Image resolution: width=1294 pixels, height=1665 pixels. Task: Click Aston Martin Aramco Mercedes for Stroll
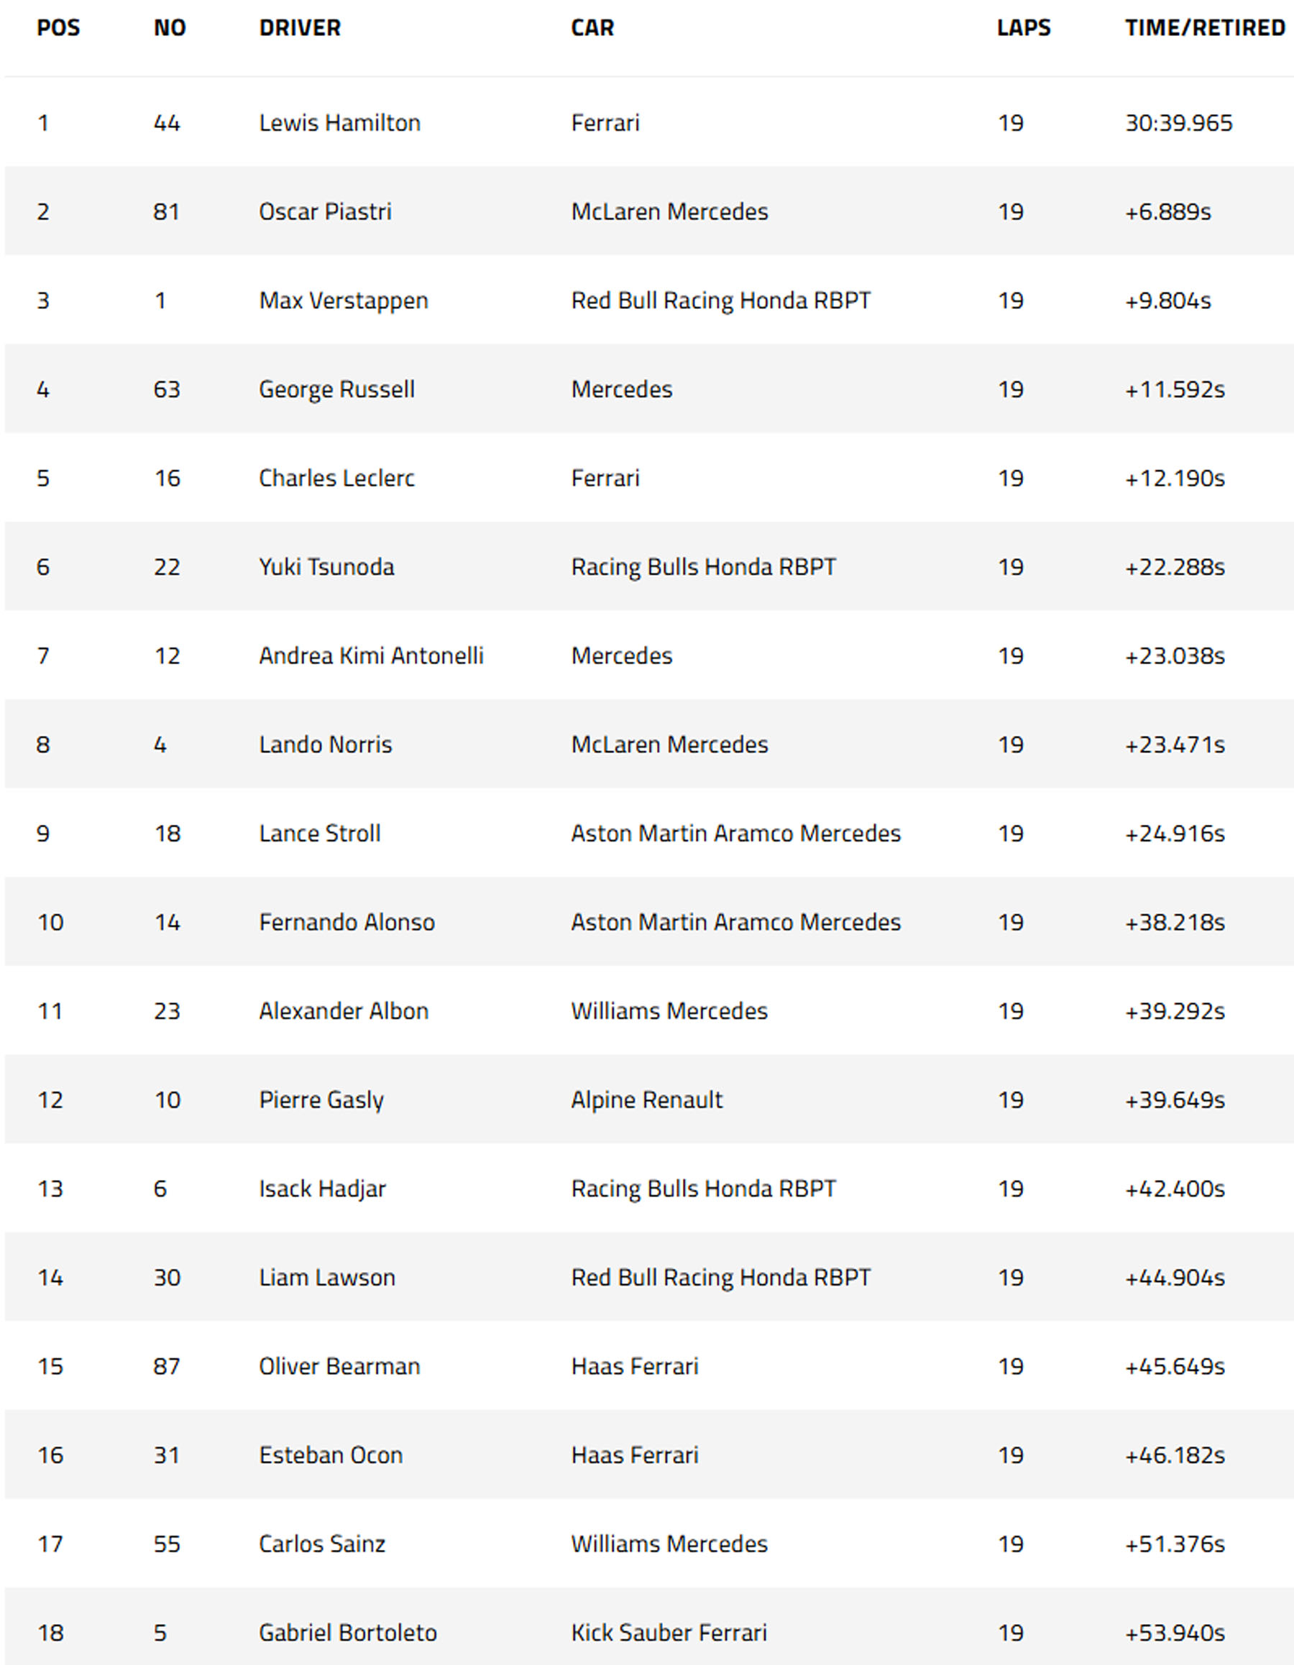[736, 834]
